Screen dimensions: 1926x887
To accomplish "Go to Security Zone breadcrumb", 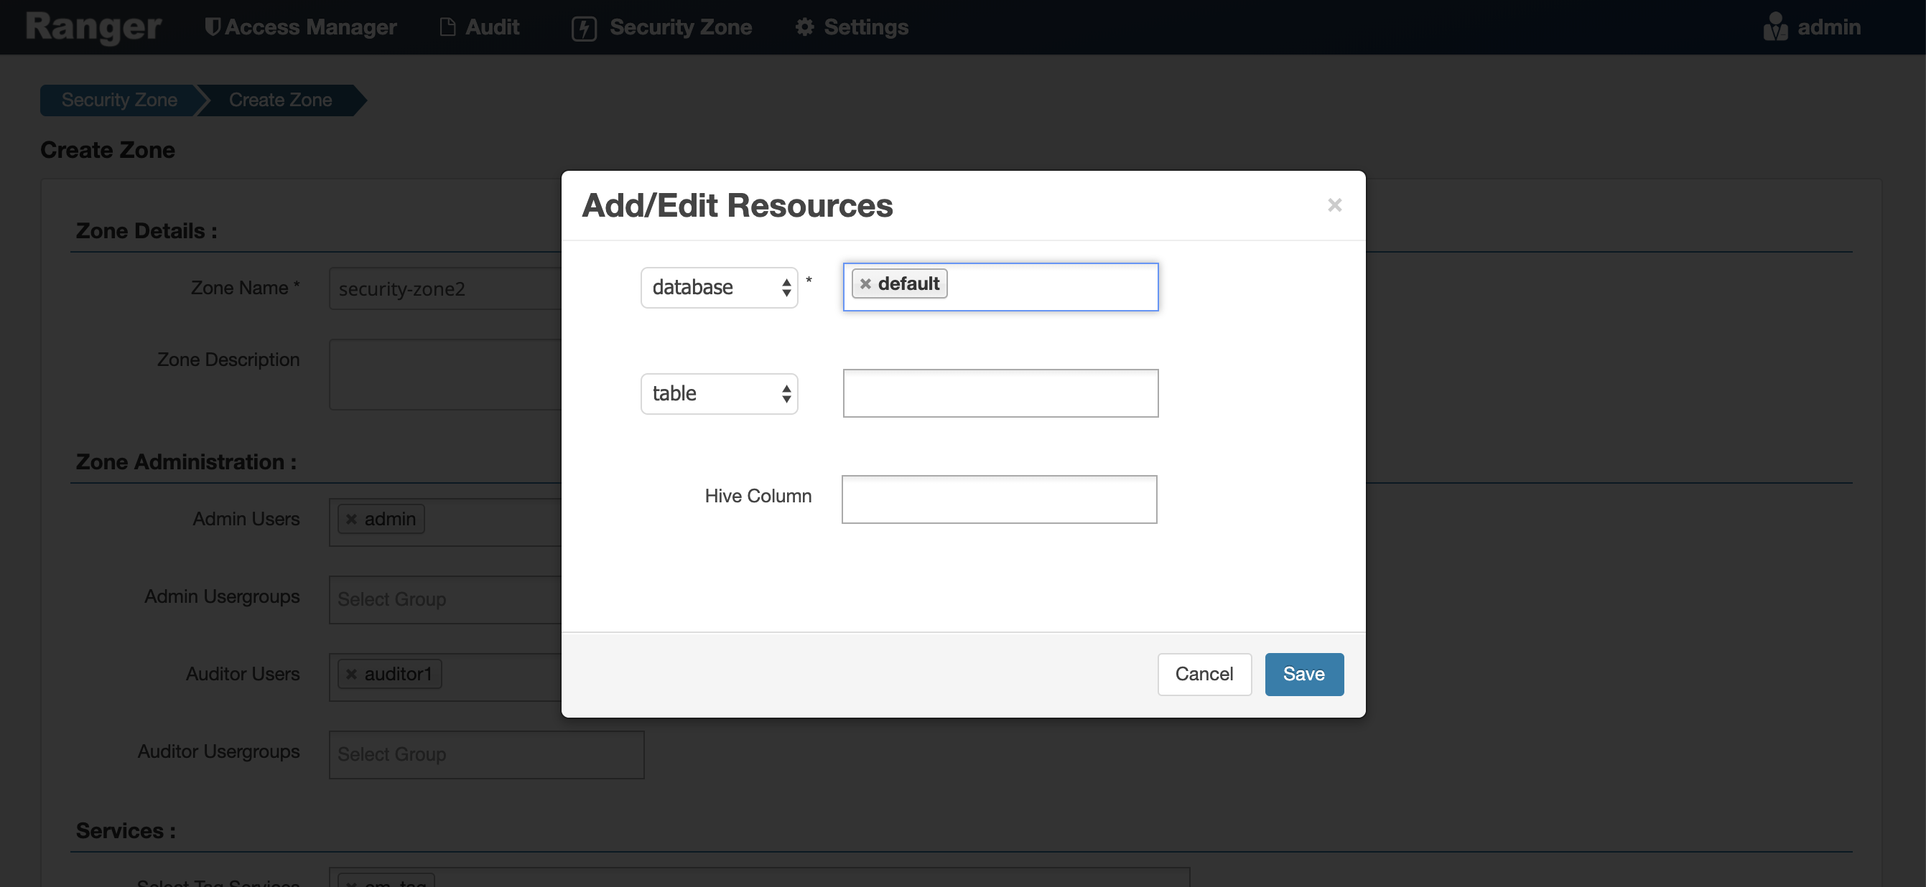I will [x=119, y=100].
